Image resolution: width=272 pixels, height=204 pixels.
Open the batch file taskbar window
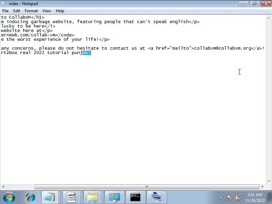click(71, 197)
